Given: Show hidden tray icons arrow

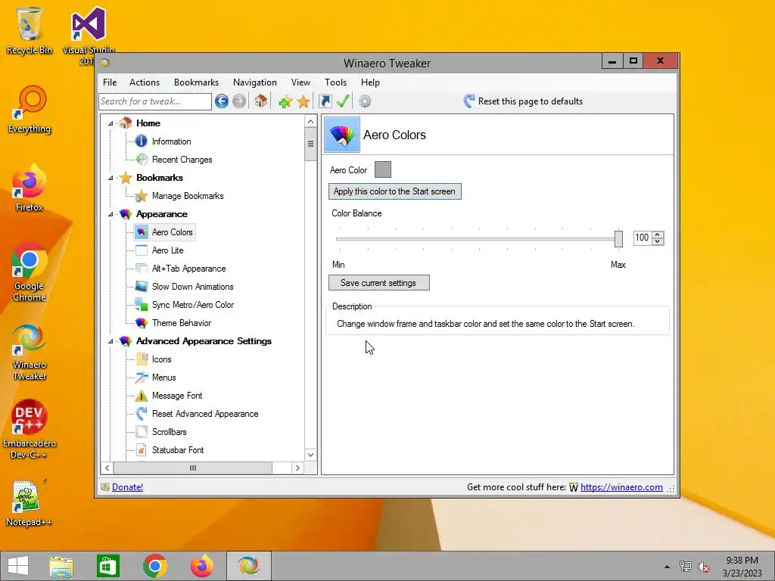Looking at the screenshot, I should click(667, 567).
